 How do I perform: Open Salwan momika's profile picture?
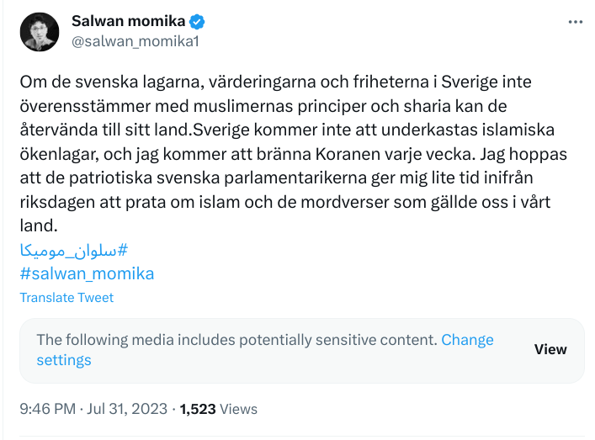pos(39,32)
